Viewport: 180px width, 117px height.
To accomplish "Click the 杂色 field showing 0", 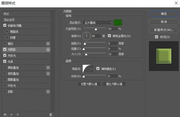I will (113, 76).
